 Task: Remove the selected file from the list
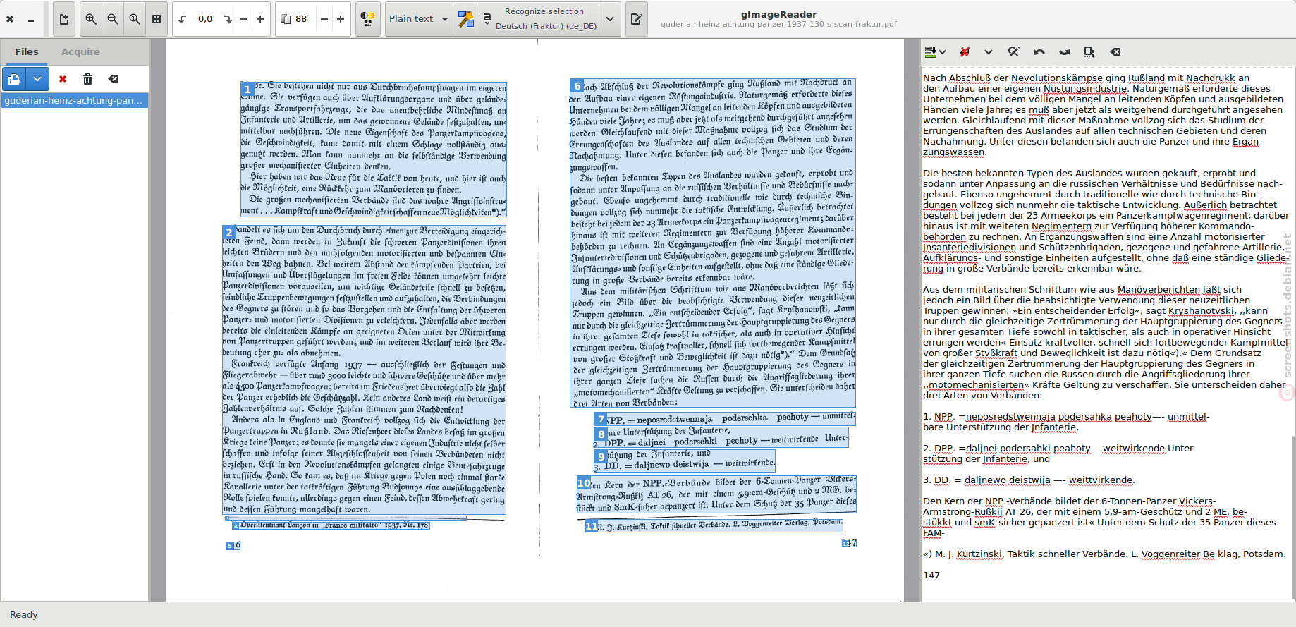pos(63,79)
